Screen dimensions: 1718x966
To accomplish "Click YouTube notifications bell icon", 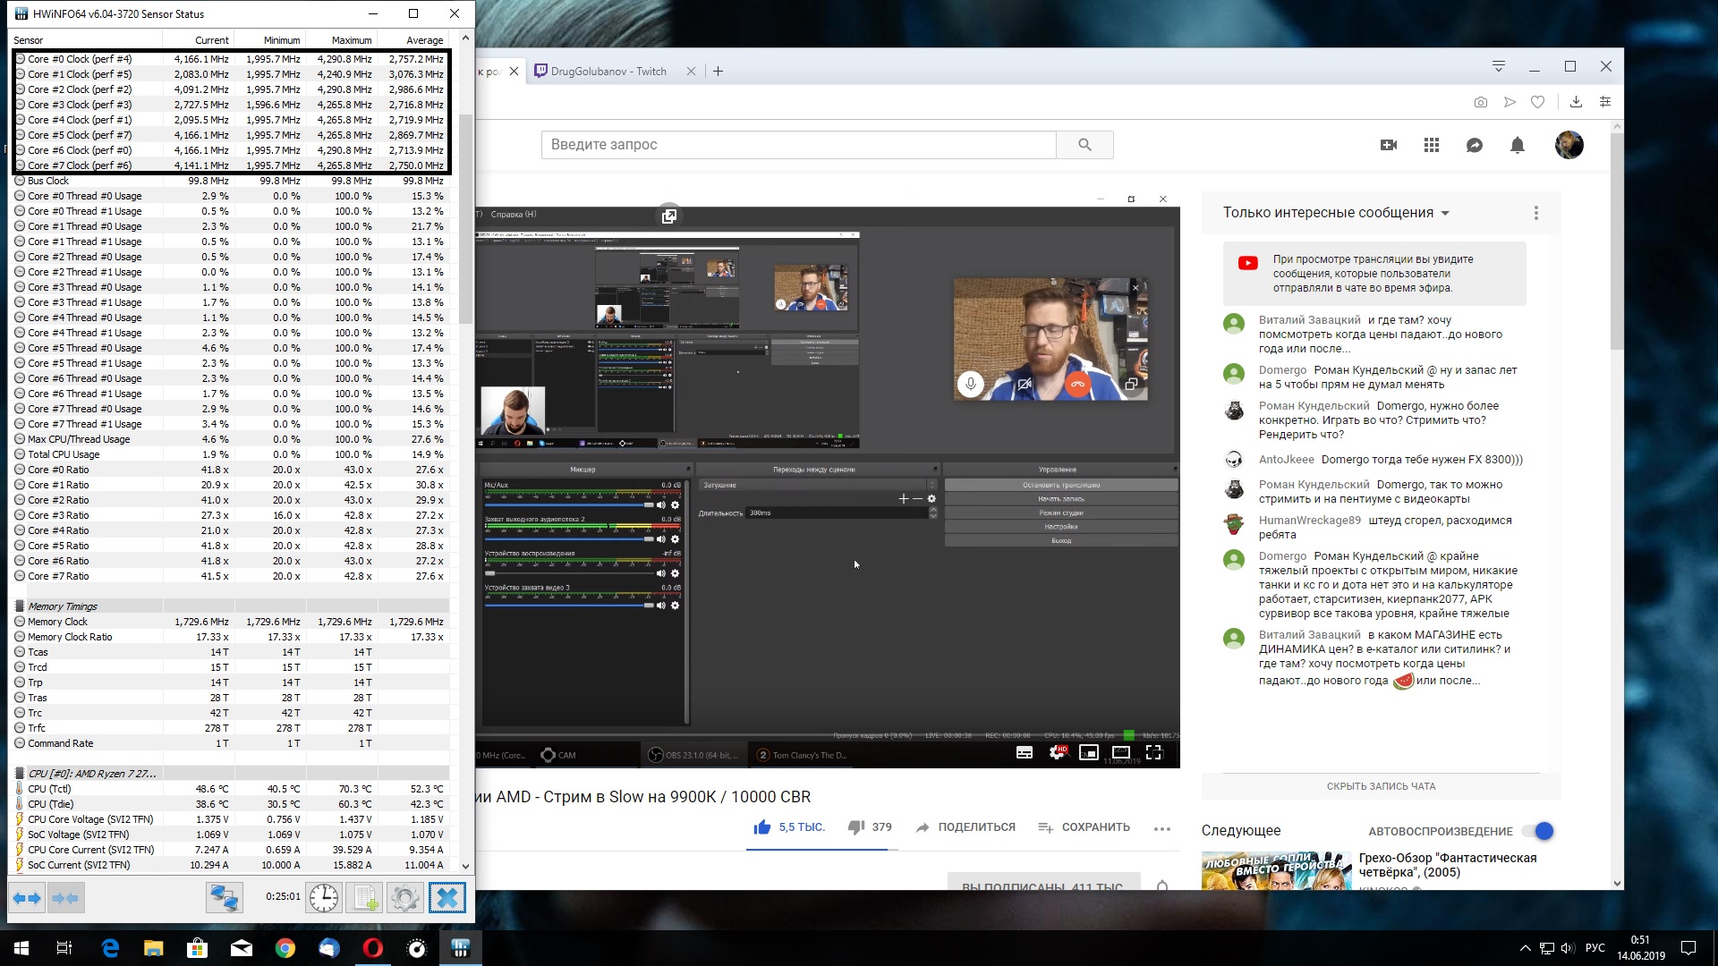I will click(1517, 145).
